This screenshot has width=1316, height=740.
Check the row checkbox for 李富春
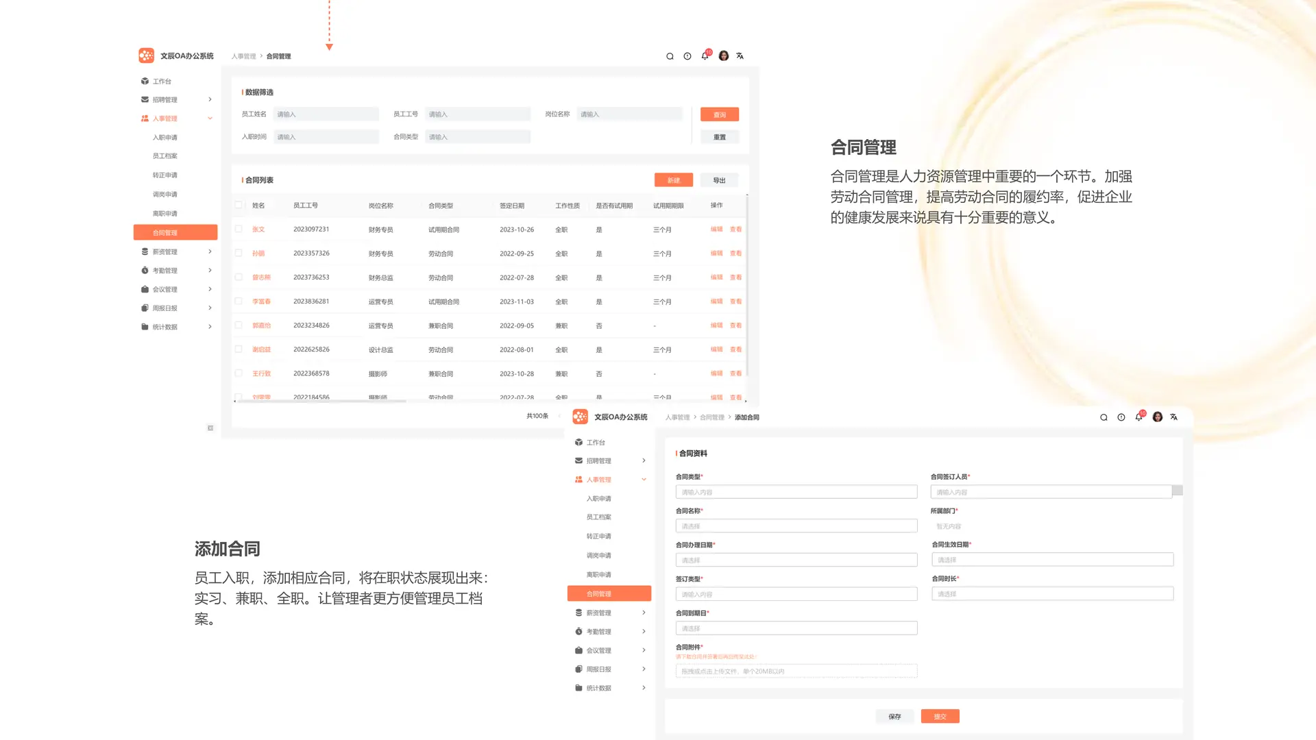pos(239,301)
